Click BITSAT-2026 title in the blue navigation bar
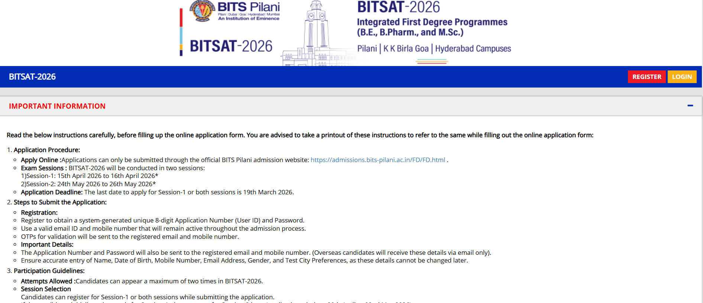The width and height of the screenshot is (703, 303). 32,77
